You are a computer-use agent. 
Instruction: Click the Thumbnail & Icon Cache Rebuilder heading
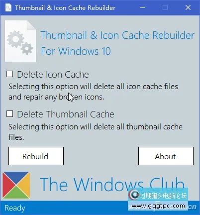pos(117,35)
